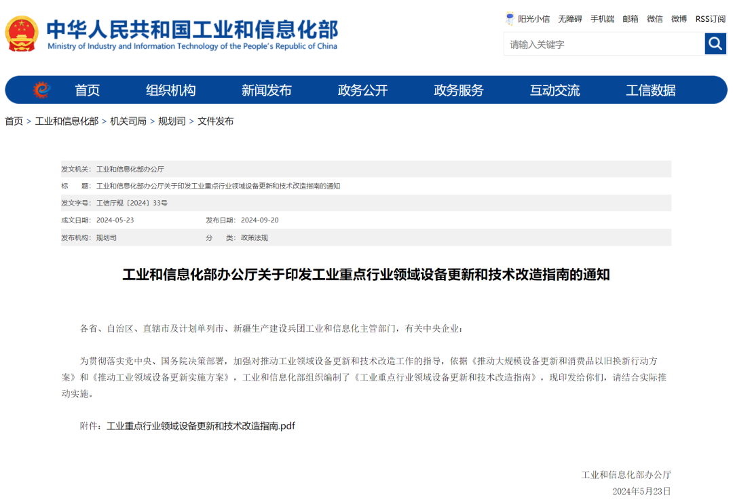This screenshot has width=733, height=504.
Task: Open the 互动交流 menu item
Action: click(554, 89)
